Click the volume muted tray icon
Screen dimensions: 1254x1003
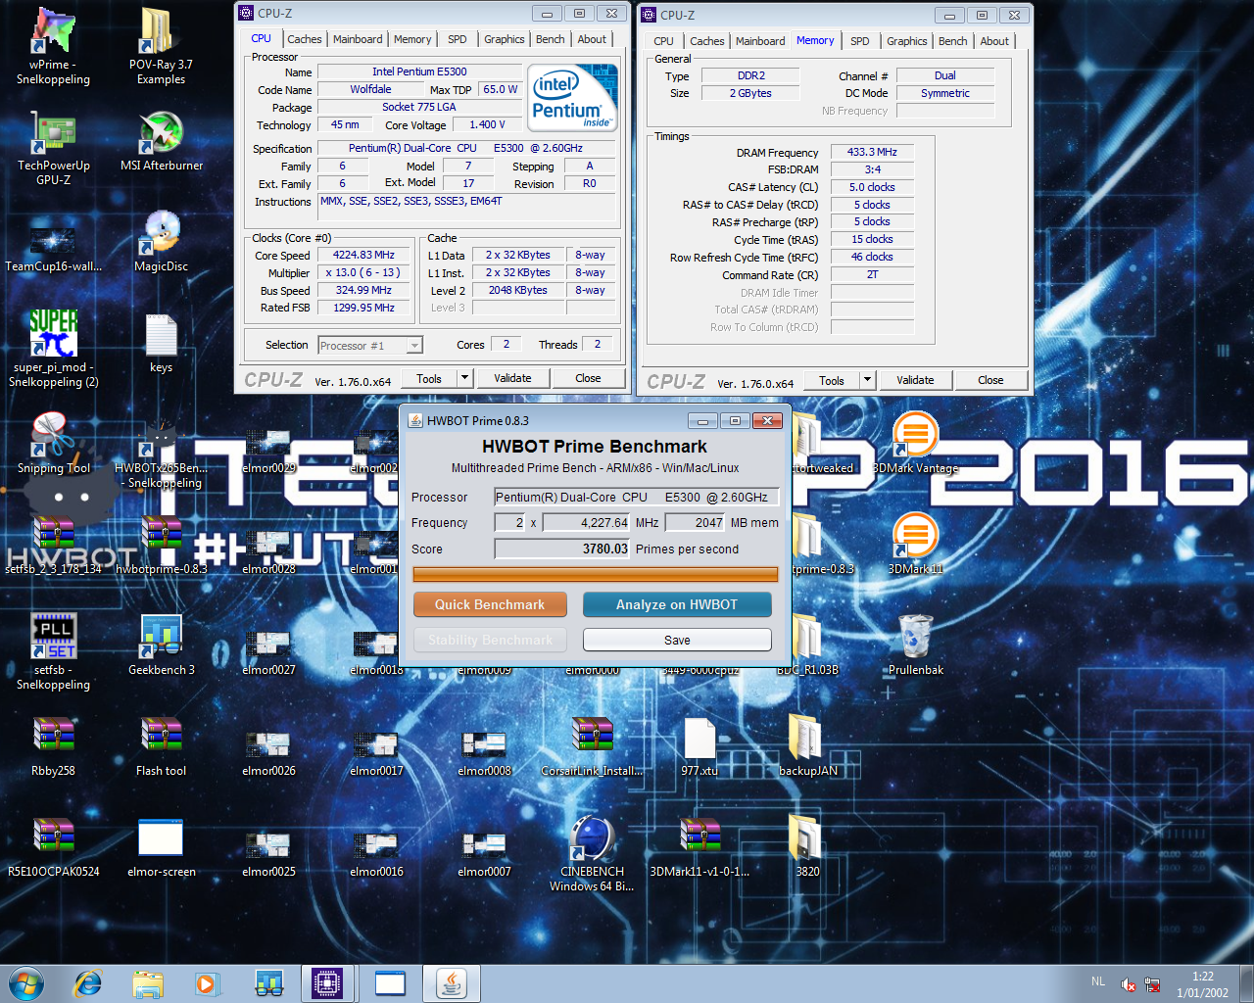[1128, 984]
